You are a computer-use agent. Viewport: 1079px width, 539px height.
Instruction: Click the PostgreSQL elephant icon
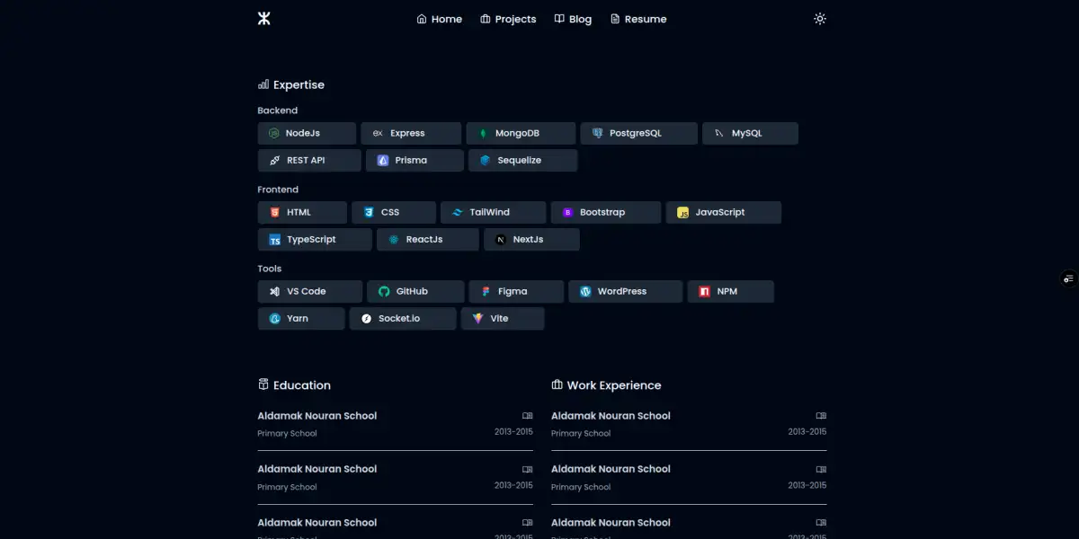[598, 134]
